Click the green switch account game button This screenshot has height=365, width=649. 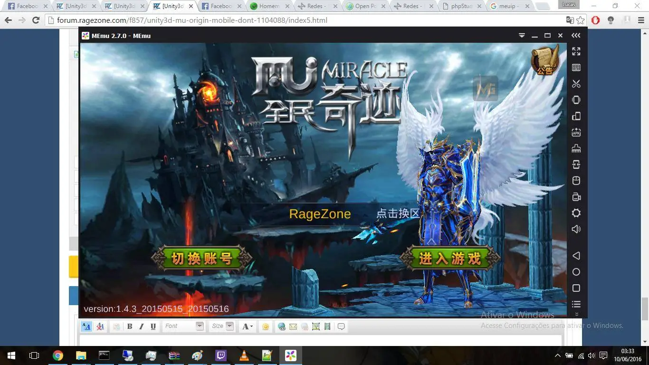coord(202,259)
